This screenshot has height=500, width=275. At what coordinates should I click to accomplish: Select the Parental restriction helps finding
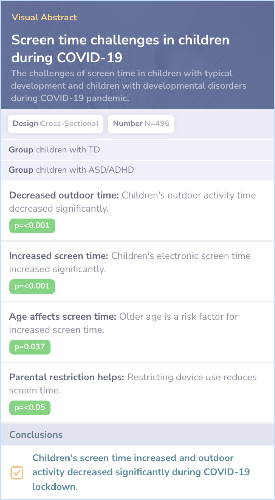(x=137, y=393)
